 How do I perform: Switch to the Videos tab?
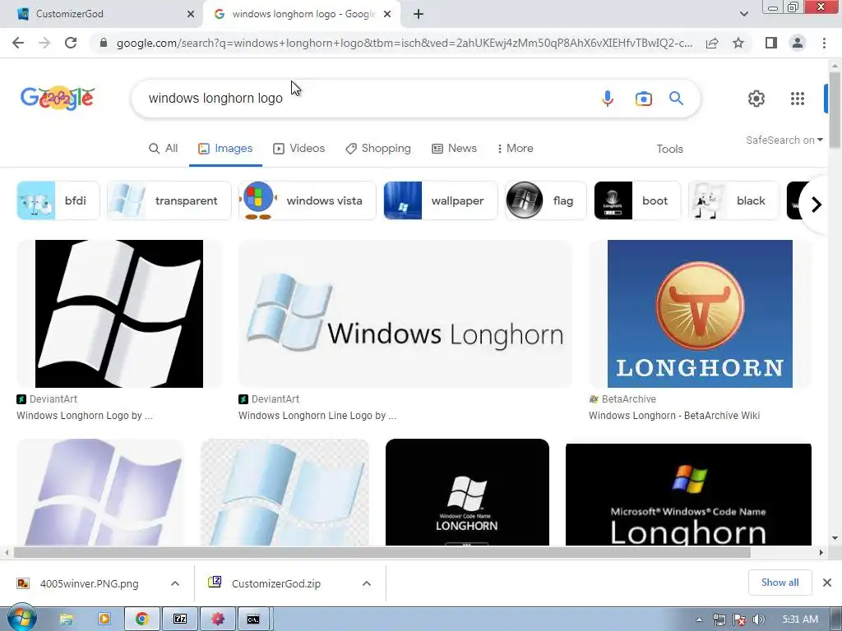click(299, 148)
